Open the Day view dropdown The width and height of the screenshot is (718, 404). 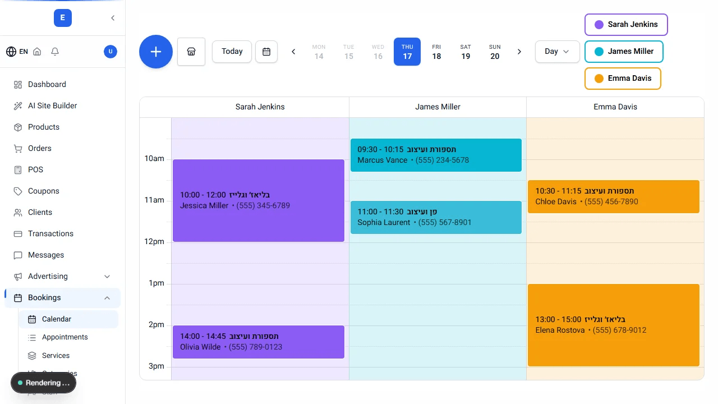557,52
